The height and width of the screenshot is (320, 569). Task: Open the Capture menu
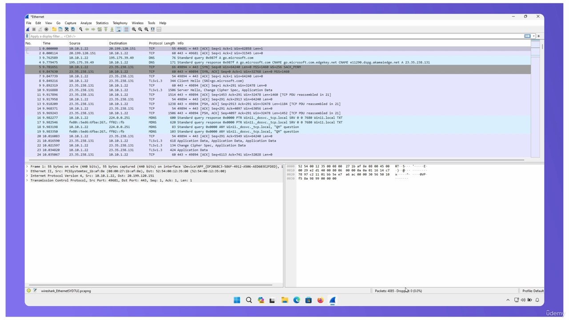click(70, 23)
